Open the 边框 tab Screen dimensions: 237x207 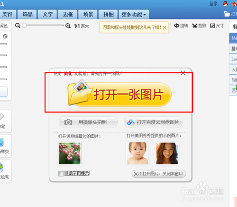68,14
